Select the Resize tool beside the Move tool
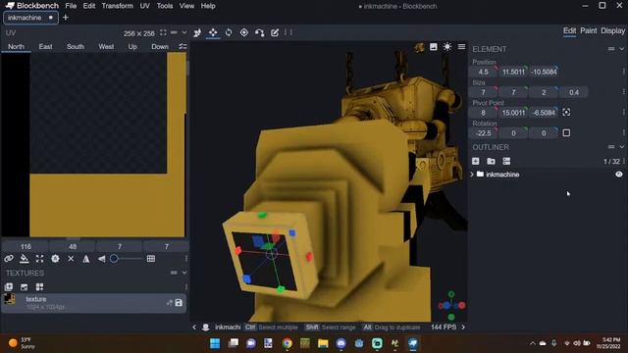This screenshot has width=628, height=353. click(197, 32)
